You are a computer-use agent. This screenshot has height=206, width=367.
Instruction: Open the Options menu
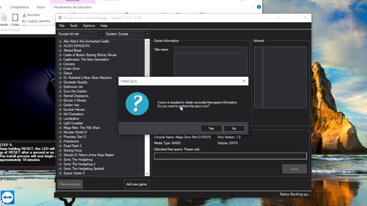point(89,26)
